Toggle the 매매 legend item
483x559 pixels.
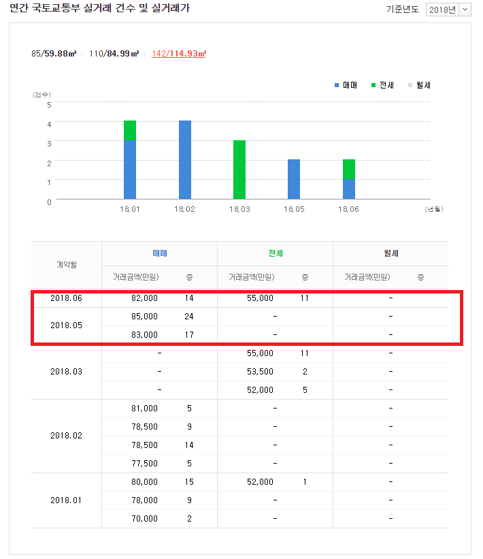coord(346,85)
